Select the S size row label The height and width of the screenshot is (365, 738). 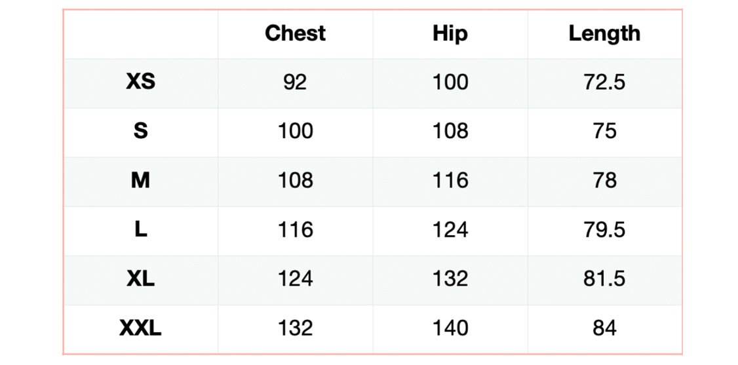click(x=140, y=131)
